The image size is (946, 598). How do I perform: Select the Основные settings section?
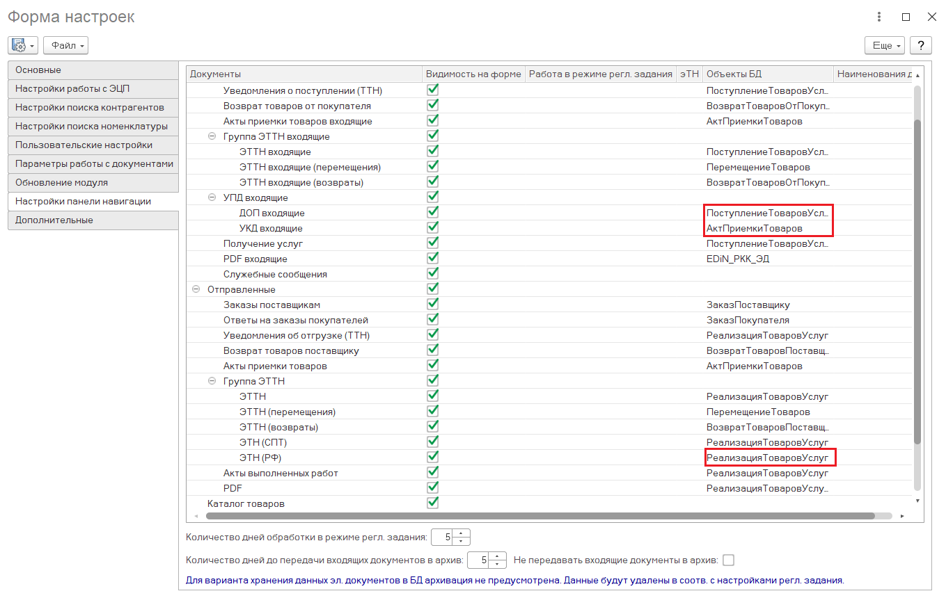click(x=93, y=70)
